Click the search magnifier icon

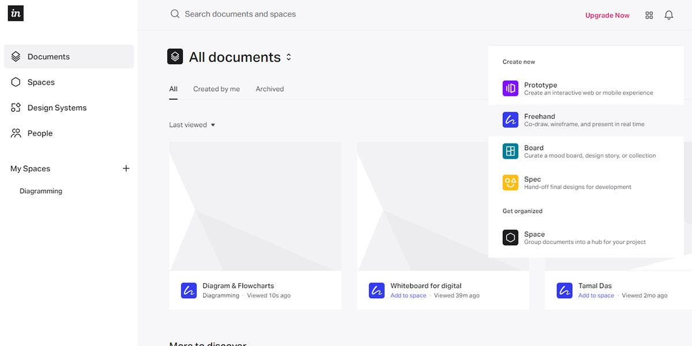click(175, 14)
